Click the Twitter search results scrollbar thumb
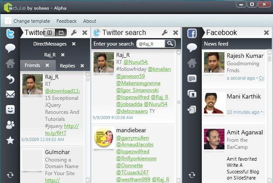 [x=179, y=102]
